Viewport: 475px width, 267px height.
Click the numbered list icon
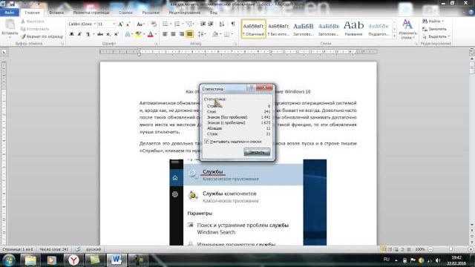[177, 24]
